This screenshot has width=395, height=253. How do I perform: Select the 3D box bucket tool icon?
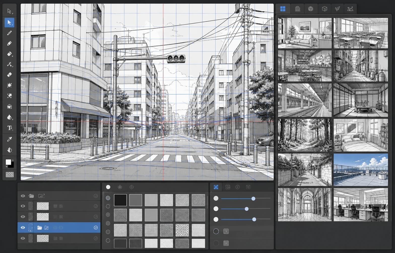(x=9, y=106)
